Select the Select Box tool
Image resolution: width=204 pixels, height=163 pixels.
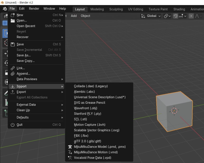point(5,33)
